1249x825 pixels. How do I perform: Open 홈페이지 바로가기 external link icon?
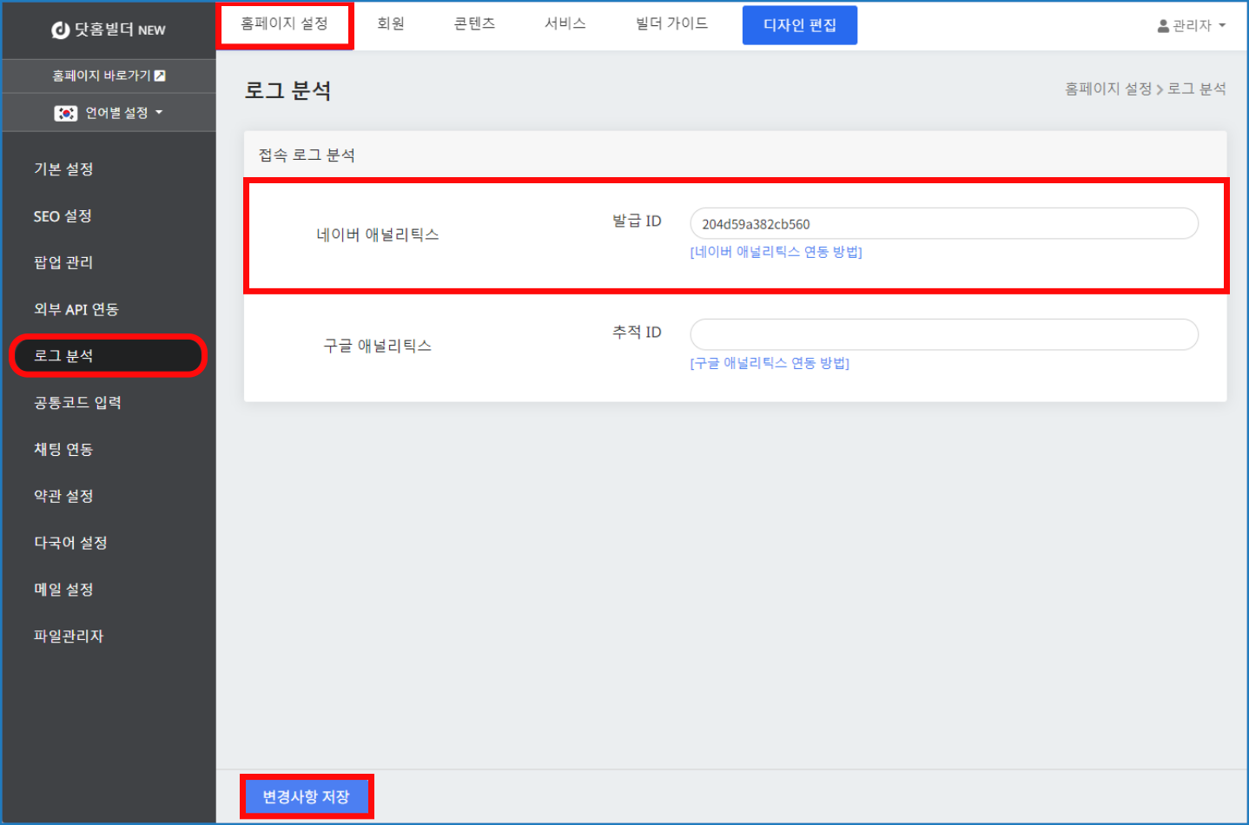coord(160,76)
